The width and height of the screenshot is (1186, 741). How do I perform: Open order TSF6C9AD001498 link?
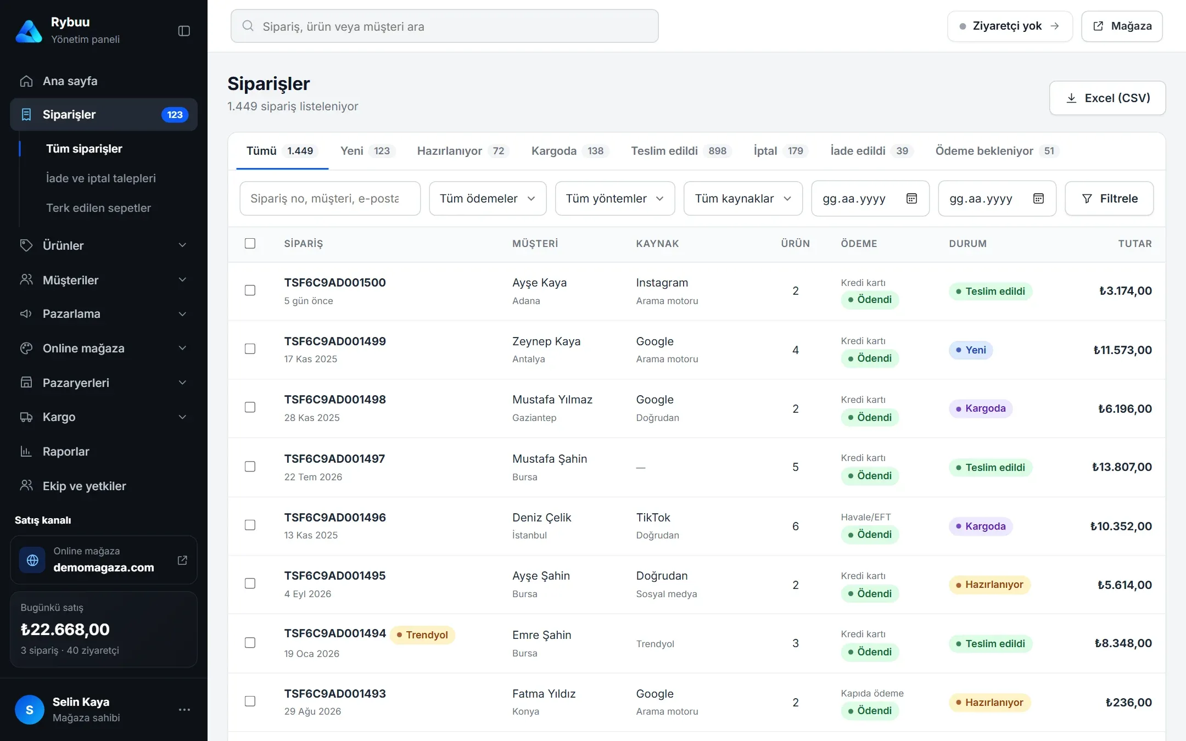pyautogui.click(x=335, y=400)
